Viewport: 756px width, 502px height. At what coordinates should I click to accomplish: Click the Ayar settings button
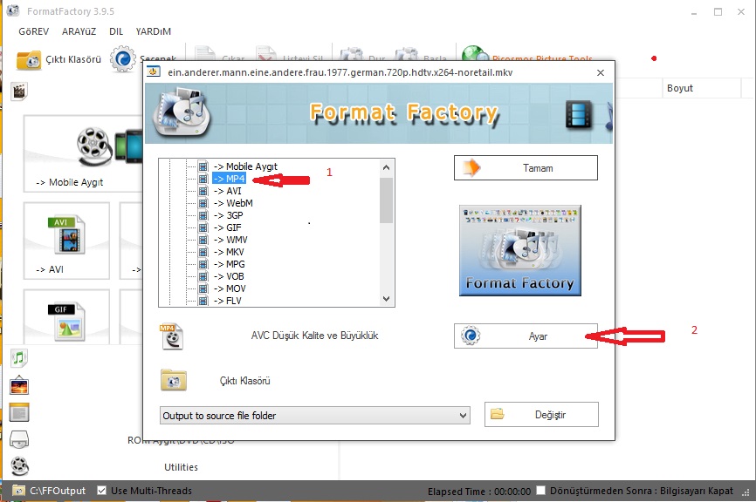526,336
